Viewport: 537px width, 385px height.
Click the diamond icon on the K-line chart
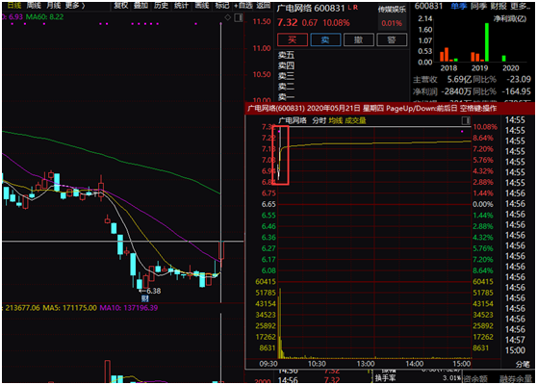[228, 17]
